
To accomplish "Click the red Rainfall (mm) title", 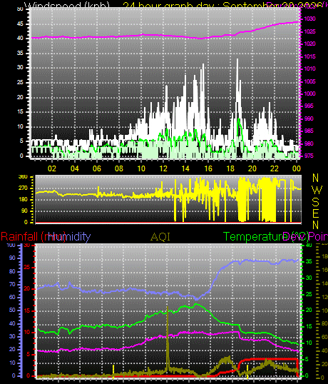I will [34, 237].
